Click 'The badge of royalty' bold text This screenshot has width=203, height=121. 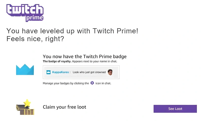coord(57,61)
